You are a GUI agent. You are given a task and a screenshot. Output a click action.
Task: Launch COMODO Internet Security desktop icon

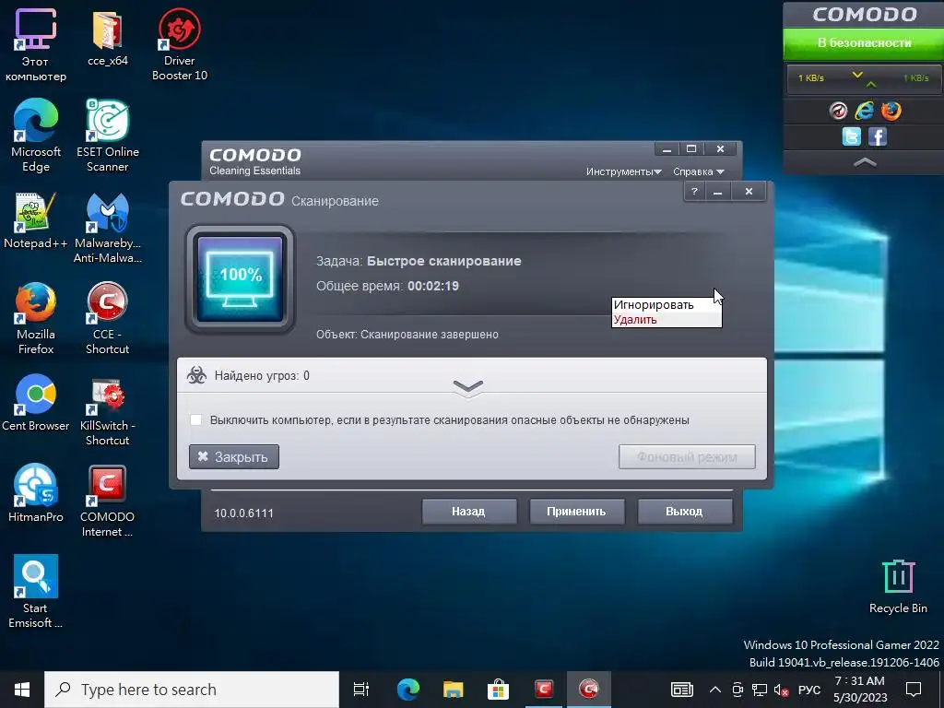coord(108,501)
